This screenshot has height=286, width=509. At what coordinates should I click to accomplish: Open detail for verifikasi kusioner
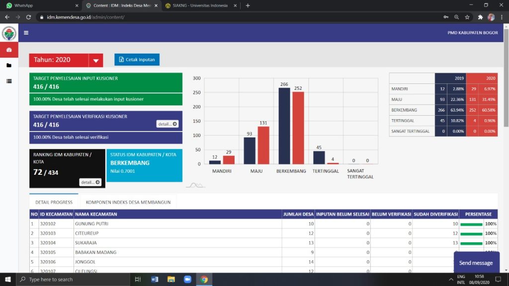[x=167, y=124]
